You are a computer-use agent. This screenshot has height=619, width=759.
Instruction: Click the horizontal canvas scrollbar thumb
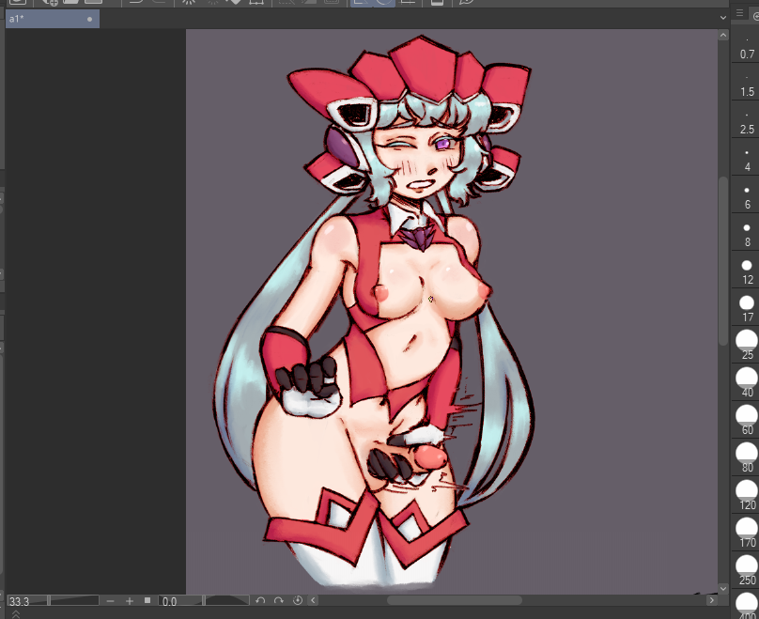(x=454, y=600)
